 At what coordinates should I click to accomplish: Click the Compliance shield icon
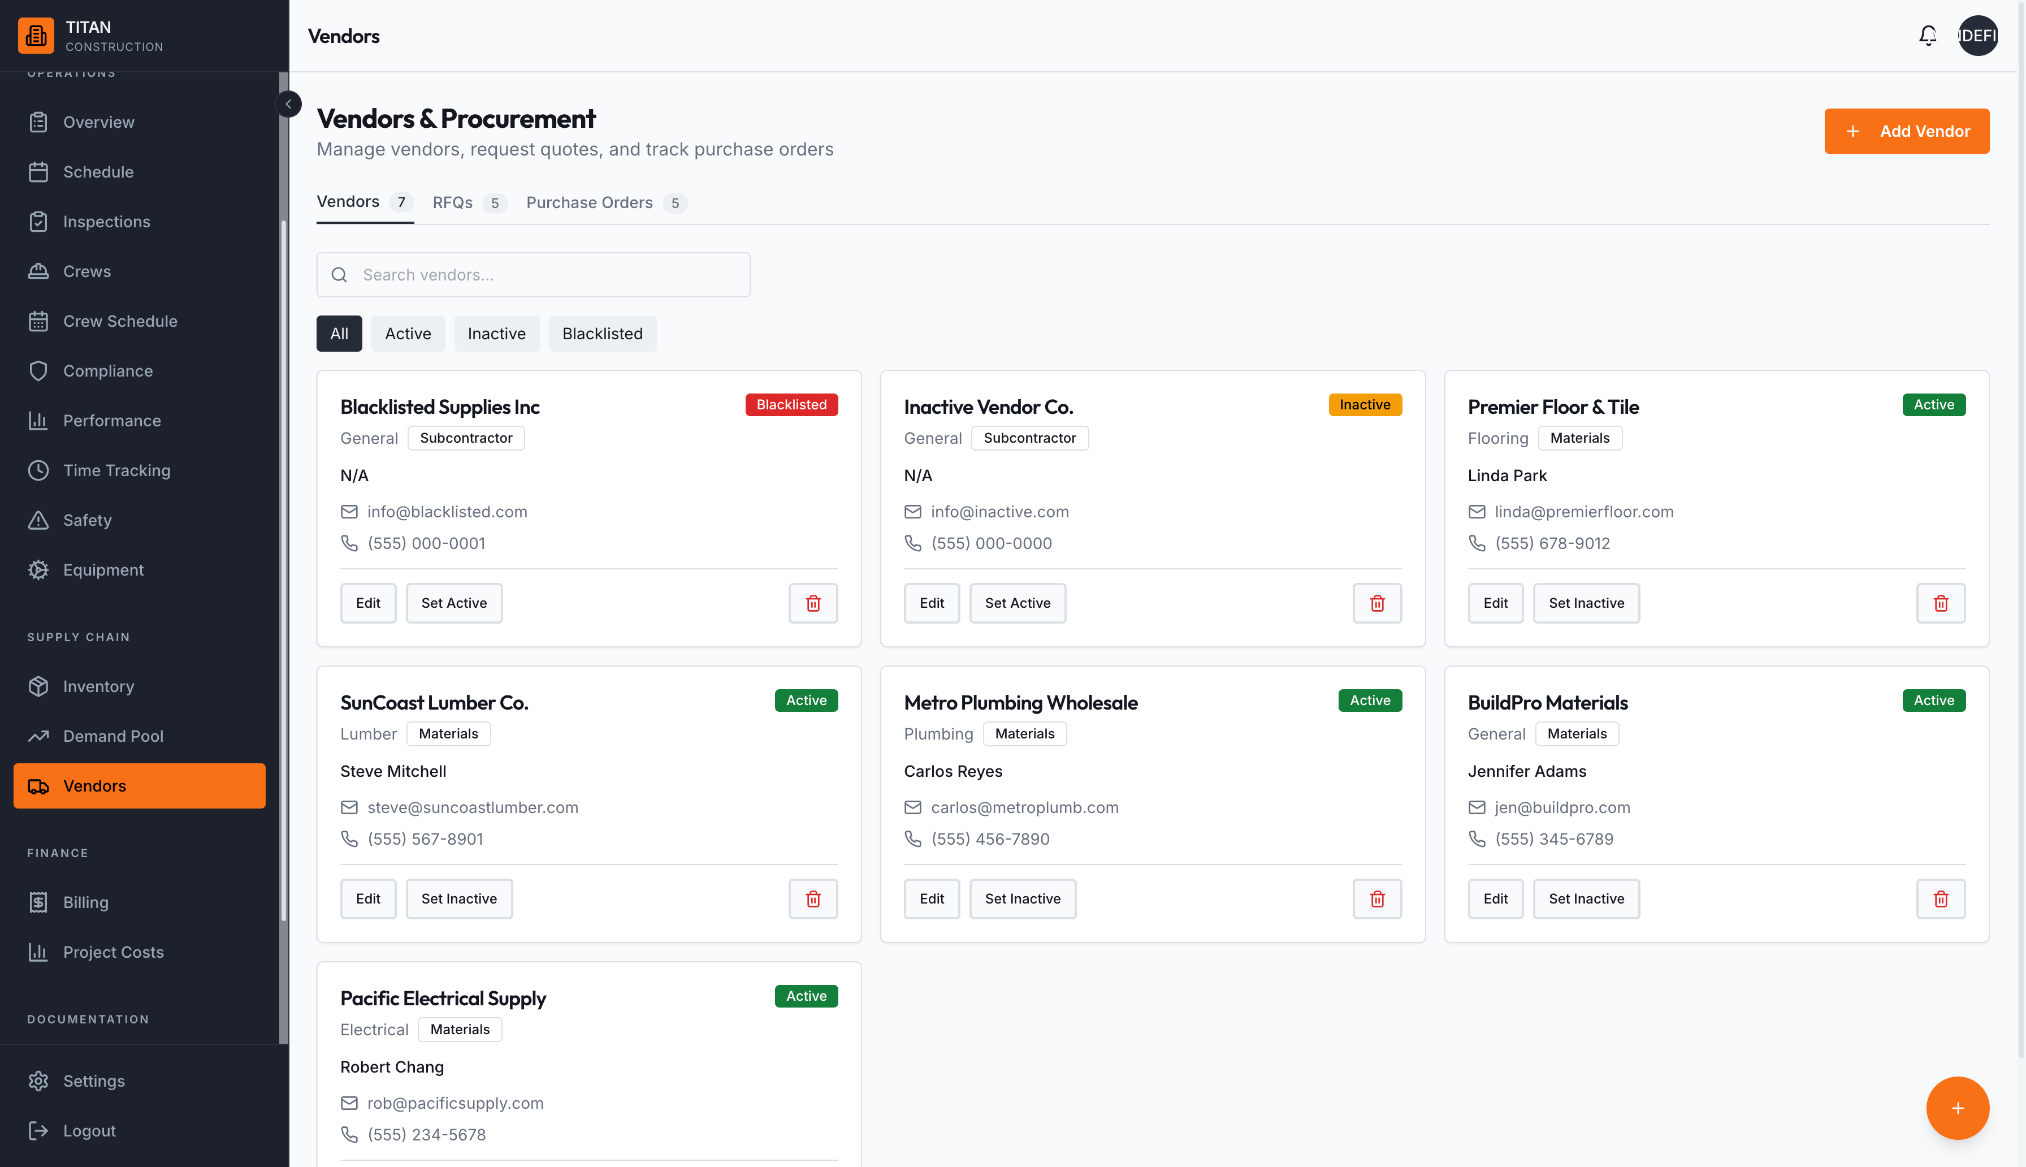pyautogui.click(x=38, y=370)
